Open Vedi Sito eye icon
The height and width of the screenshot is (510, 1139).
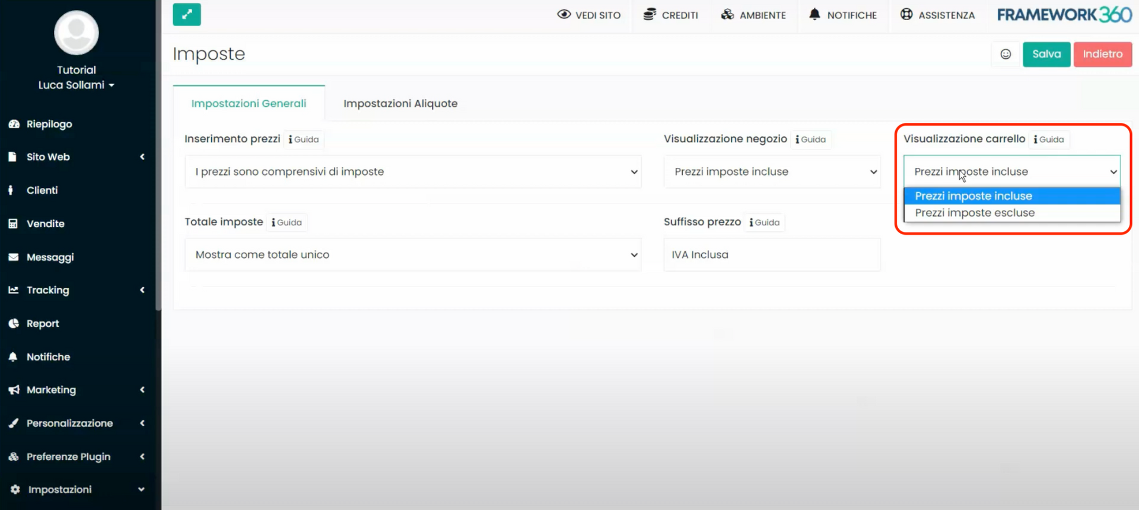(x=564, y=15)
